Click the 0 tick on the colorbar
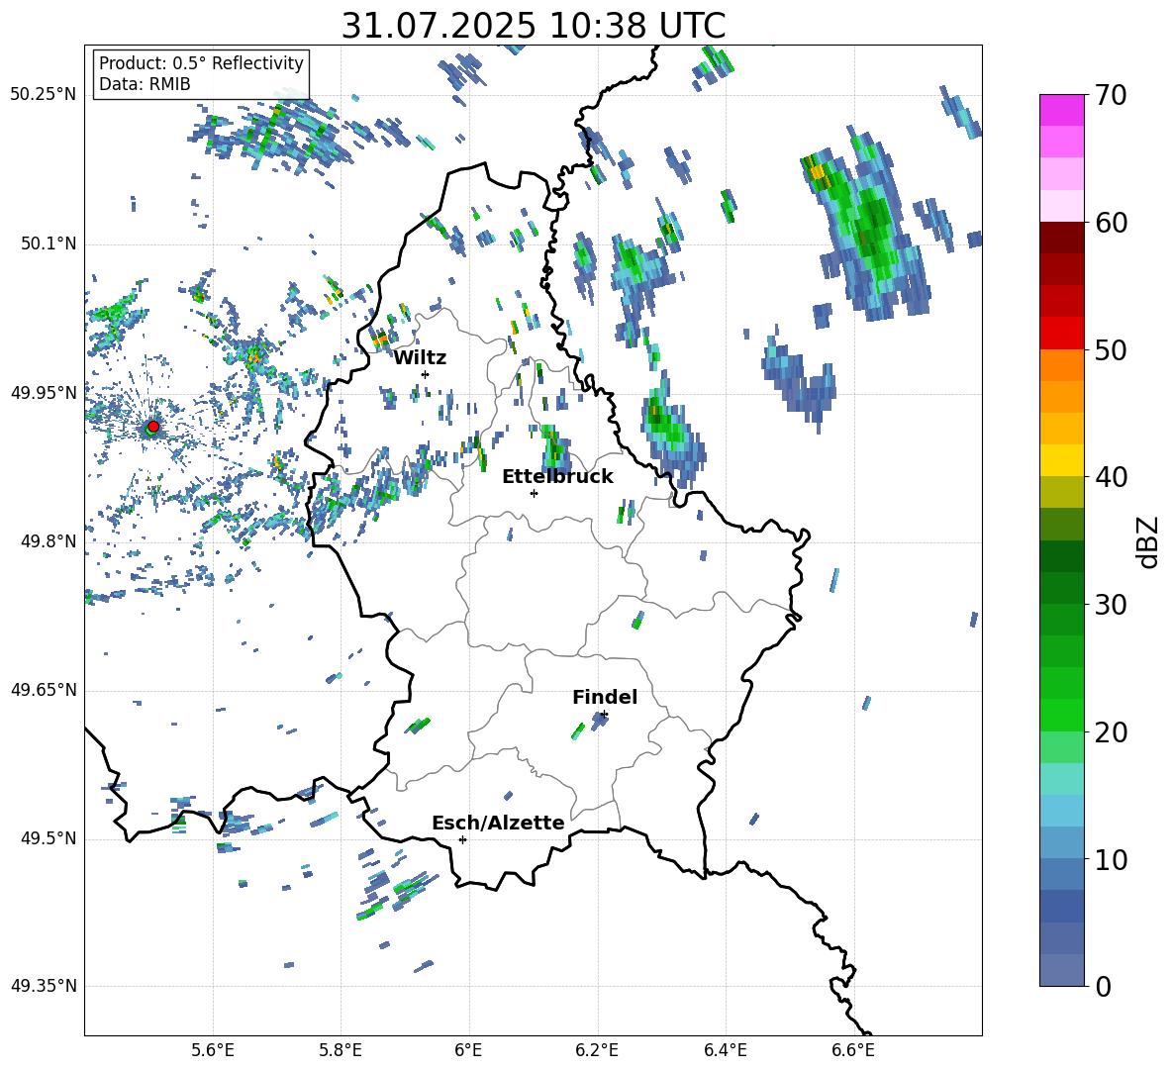 [x=1103, y=986]
